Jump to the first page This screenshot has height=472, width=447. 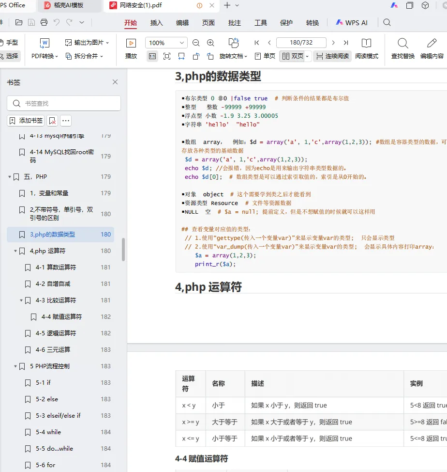pyautogui.click(x=256, y=43)
